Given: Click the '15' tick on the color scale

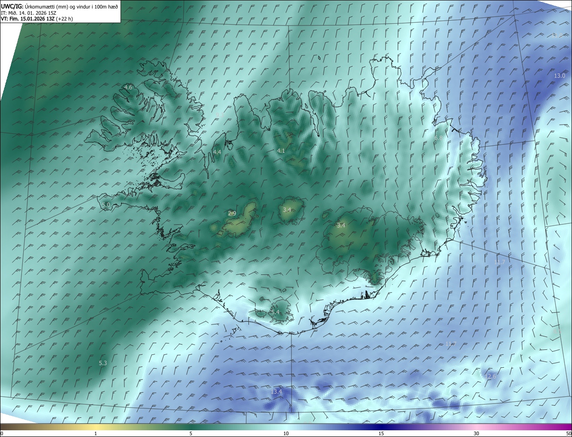Looking at the screenshot, I should pos(381,434).
